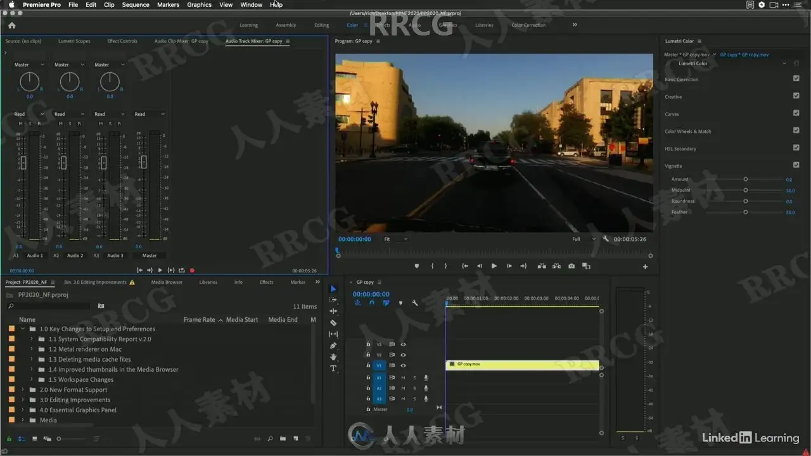Switch to the Editing workspace
This screenshot has width=811, height=456.
point(321,25)
